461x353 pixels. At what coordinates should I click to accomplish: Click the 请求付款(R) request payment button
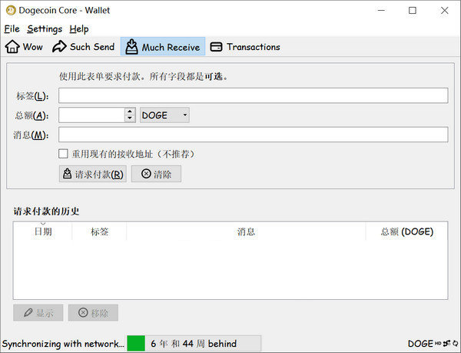click(x=93, y=174)
